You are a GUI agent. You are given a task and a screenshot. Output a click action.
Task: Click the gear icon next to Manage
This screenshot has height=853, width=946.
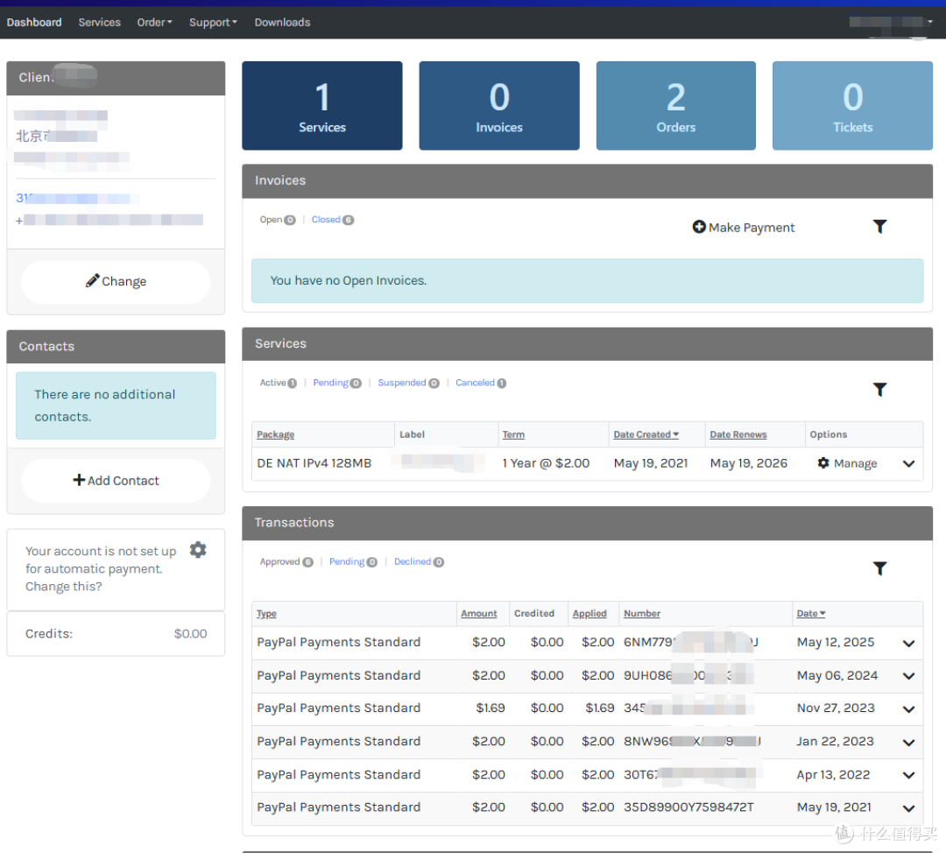click(822, 462)
